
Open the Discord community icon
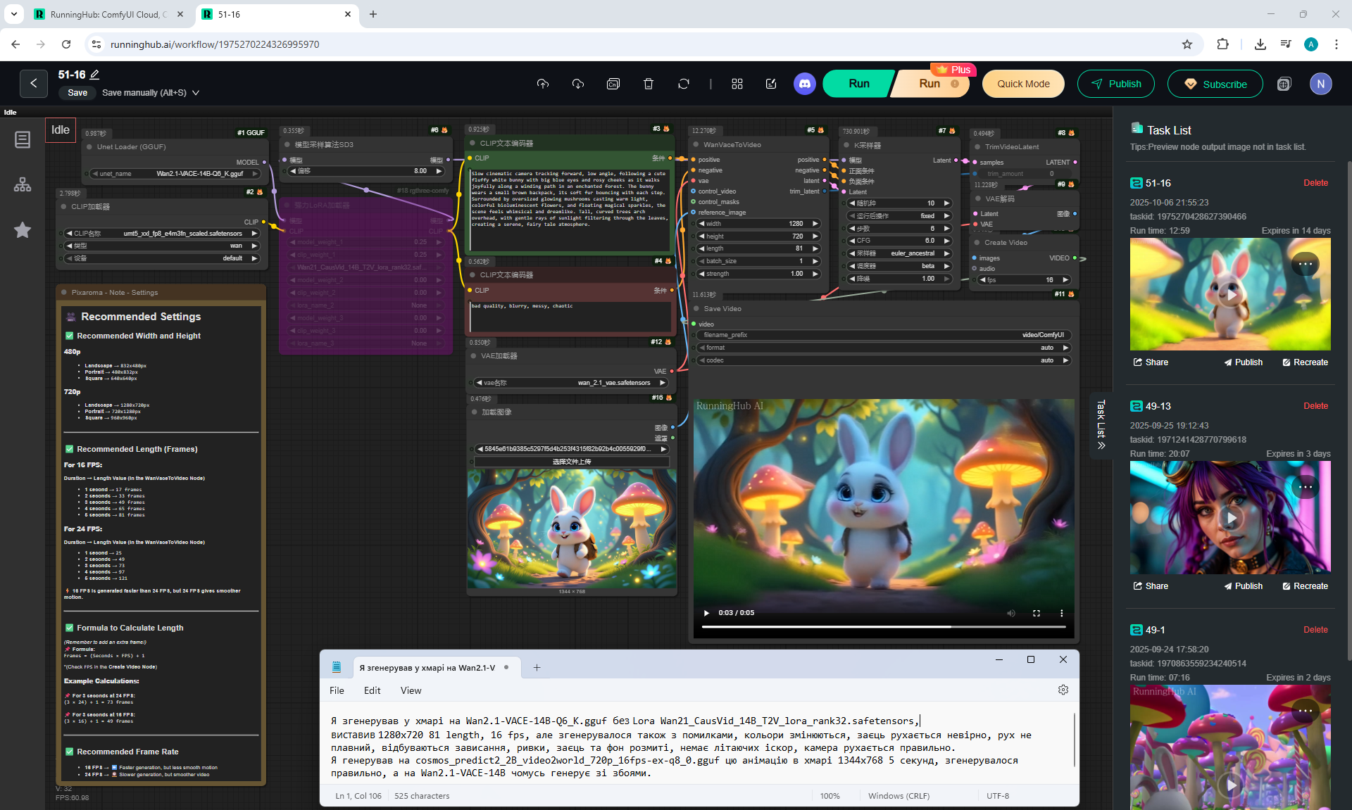click(x=804, y=84)
